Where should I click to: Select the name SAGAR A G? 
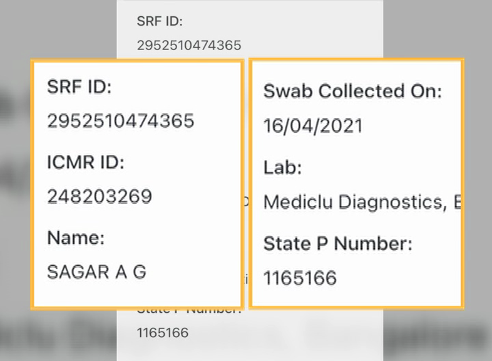96,272
